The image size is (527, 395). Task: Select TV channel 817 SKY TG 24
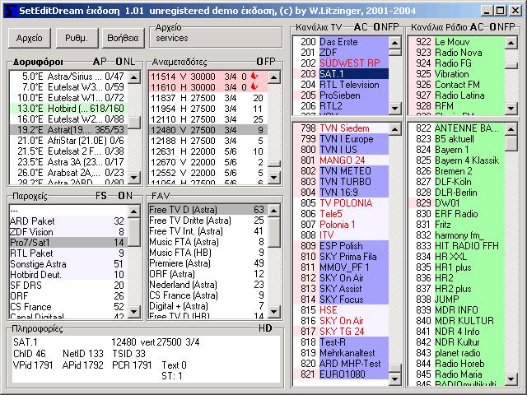click(x=341, y=332)
